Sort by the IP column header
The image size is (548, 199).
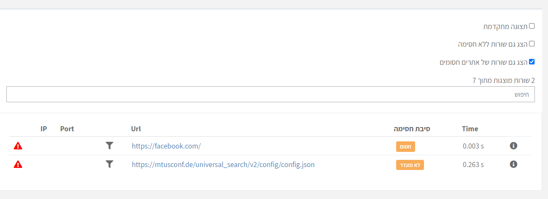44,129
